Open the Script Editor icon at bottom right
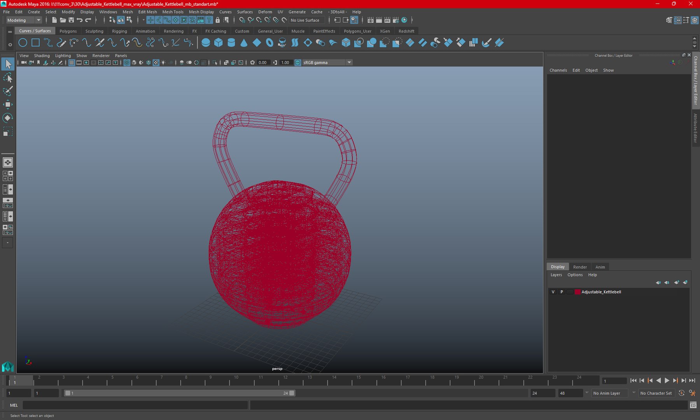Viewport: 700px width, 420px height. click(x=693, y=405)
